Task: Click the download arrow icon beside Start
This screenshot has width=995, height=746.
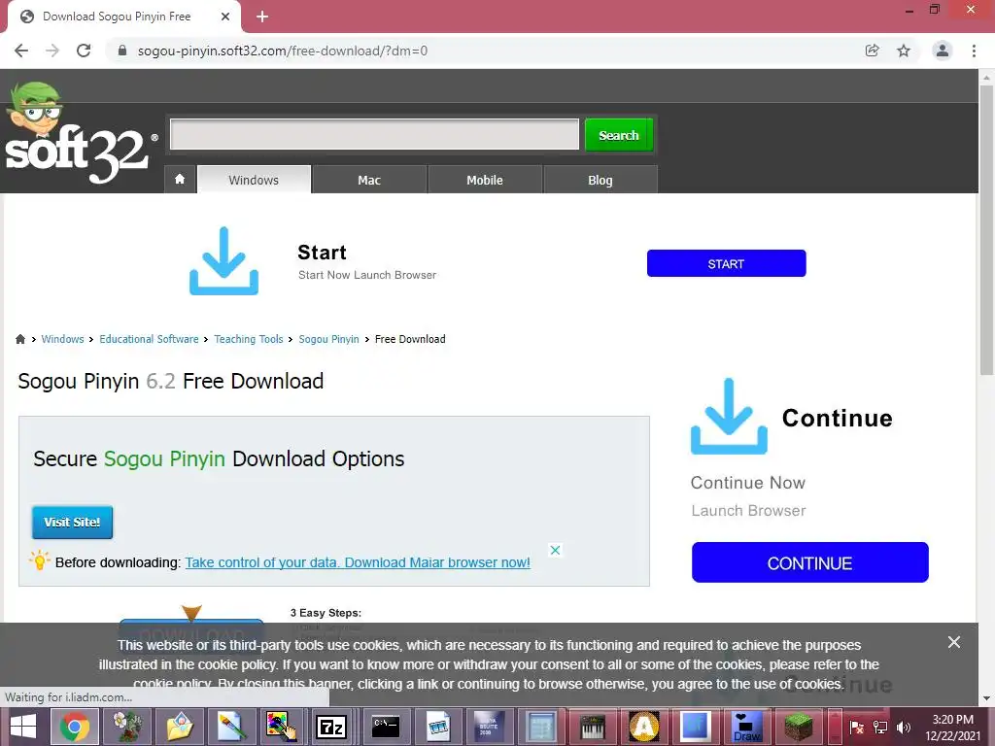Action: [x=224, y=260]
